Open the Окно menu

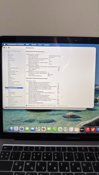pos(40,45)
